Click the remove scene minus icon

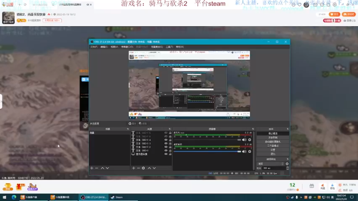97,168
